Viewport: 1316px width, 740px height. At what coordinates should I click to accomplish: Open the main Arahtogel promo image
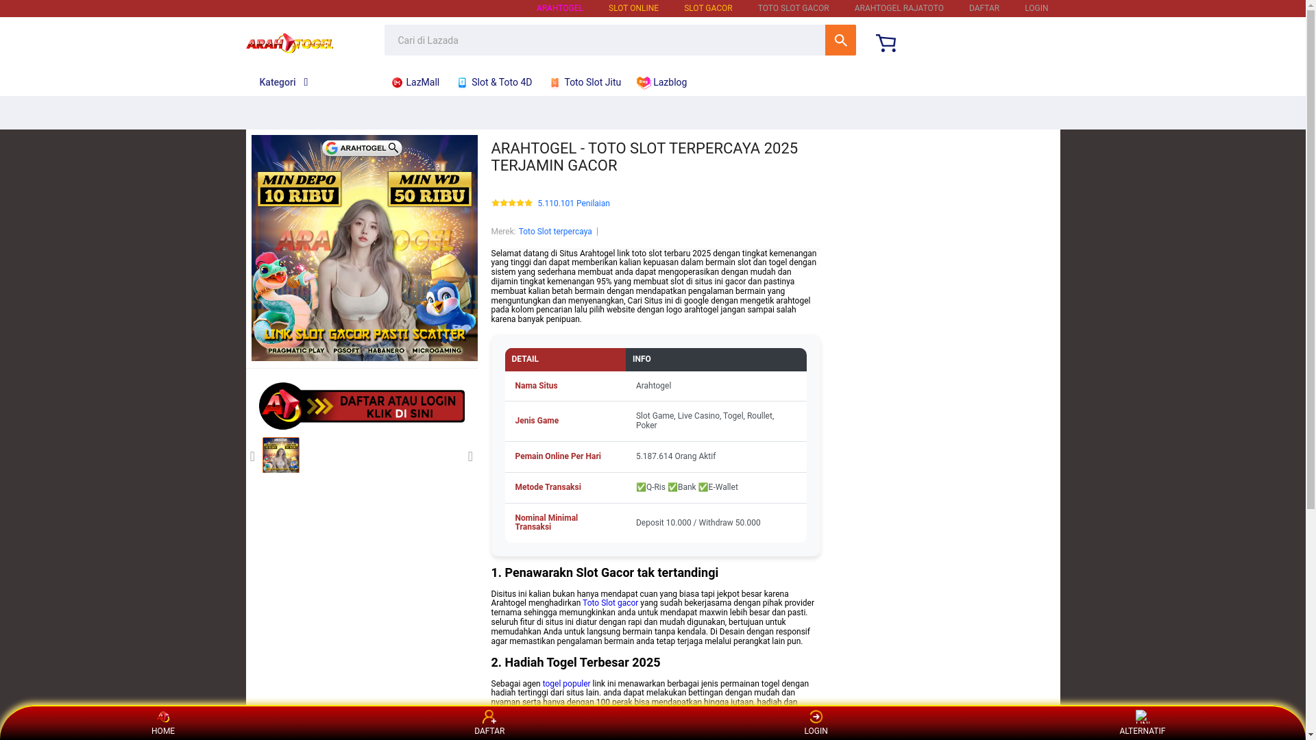coord(364,248)
